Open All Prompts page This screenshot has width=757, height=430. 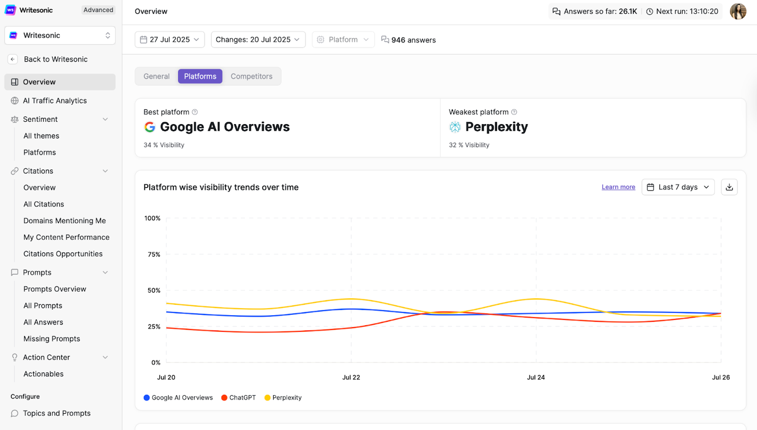point(43,305)
